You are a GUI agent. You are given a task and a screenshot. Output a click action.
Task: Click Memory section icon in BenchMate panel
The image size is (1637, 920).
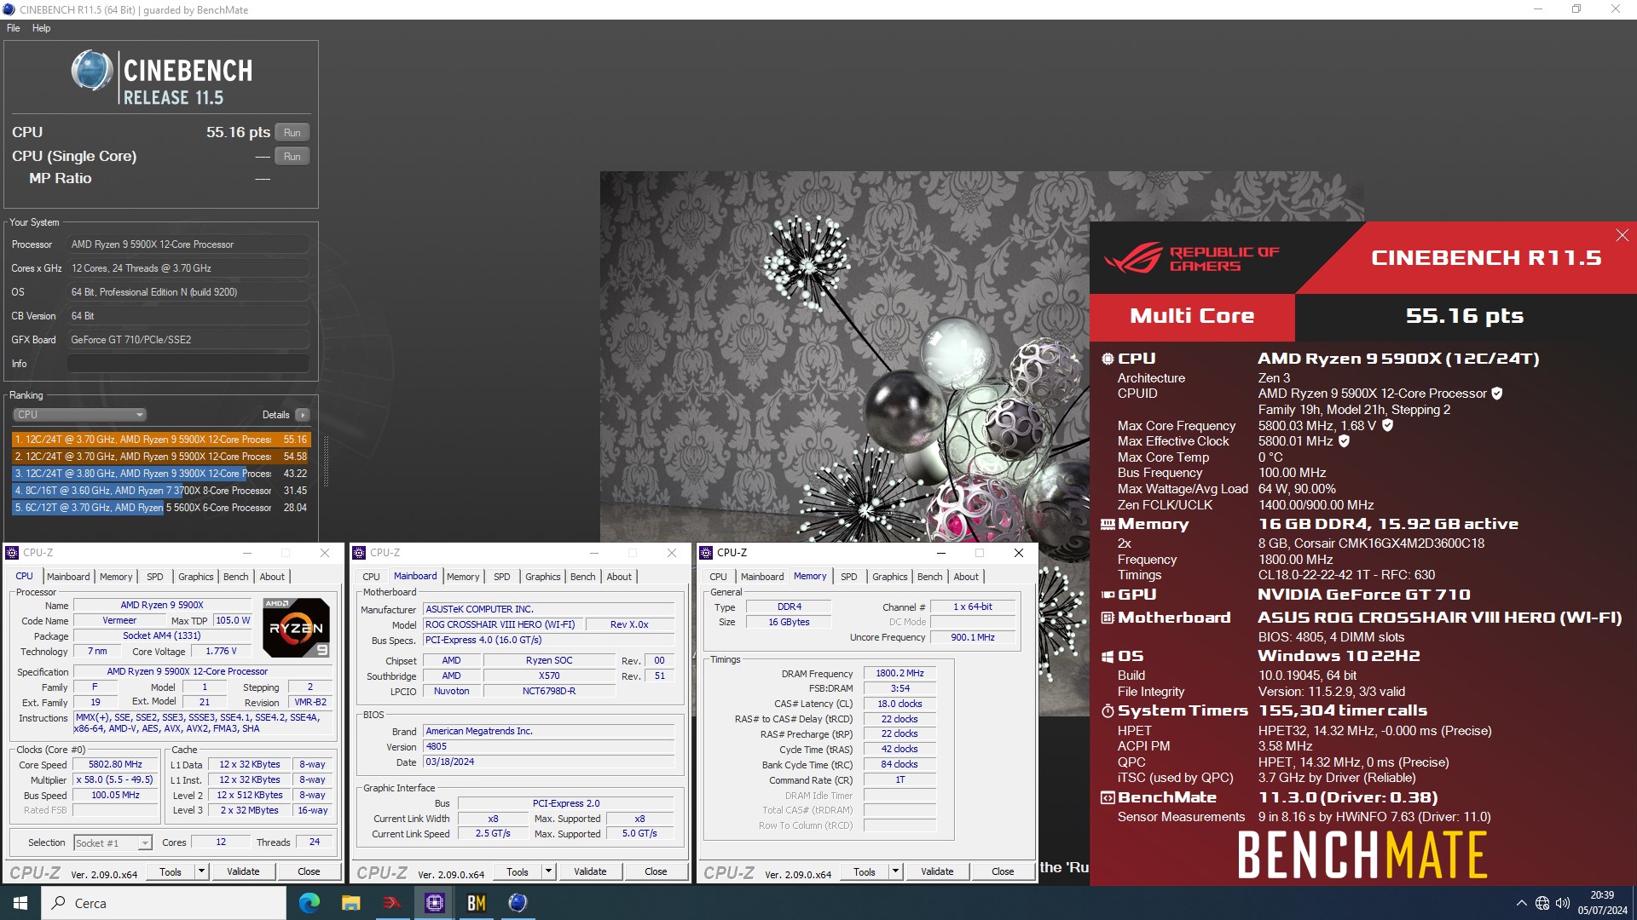(x=1108, y=525)
